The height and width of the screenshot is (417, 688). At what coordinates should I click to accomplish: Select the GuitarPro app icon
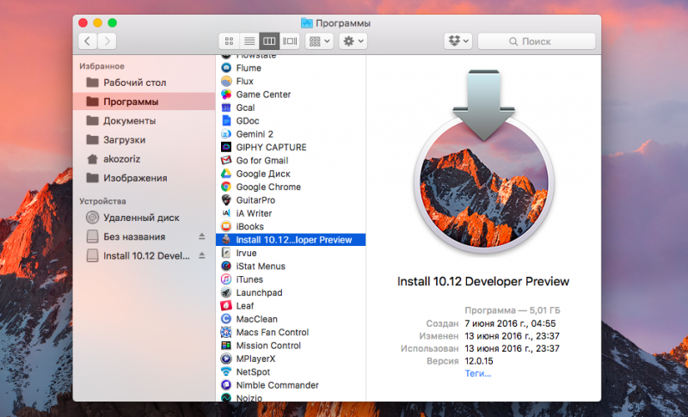pos(225,199)
